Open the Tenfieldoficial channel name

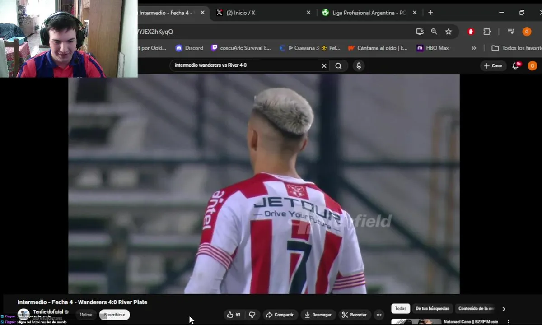click(48, 312)
